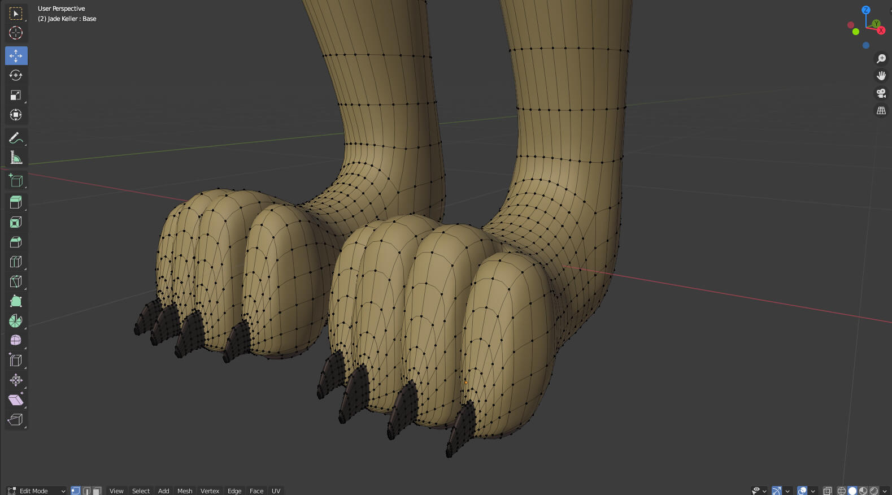Open the Mesh menu

(x=185, y=490)
